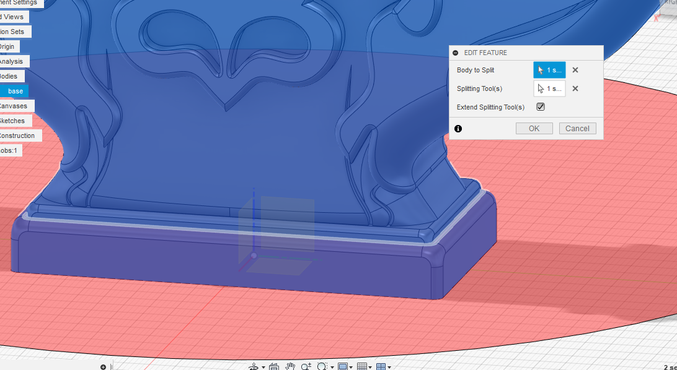Confirm the split with OK
This screenshot has width=677, height=370.
(x=534, y=128)
